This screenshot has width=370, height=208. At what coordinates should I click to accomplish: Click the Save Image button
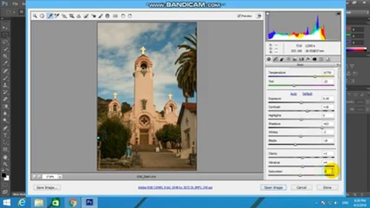click(47, 187)
